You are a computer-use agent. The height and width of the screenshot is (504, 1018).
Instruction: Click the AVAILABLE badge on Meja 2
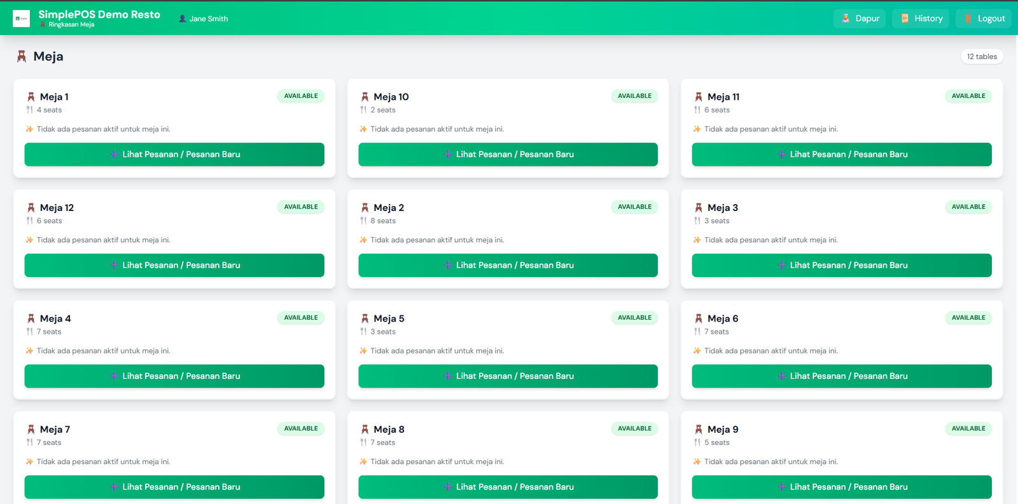click(x=634, y=207)
